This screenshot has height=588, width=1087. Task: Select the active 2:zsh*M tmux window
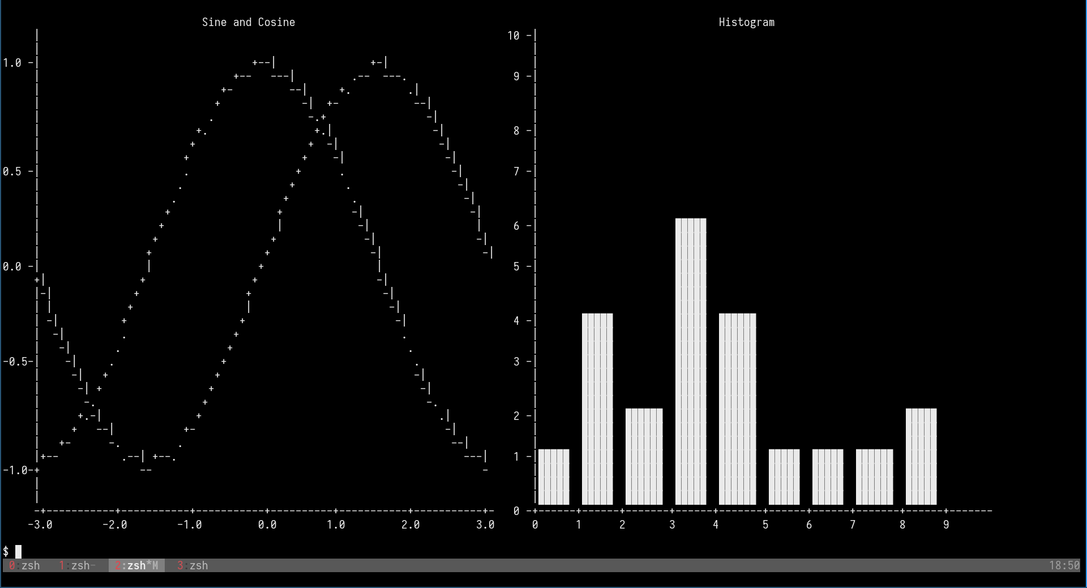point(136,565)
